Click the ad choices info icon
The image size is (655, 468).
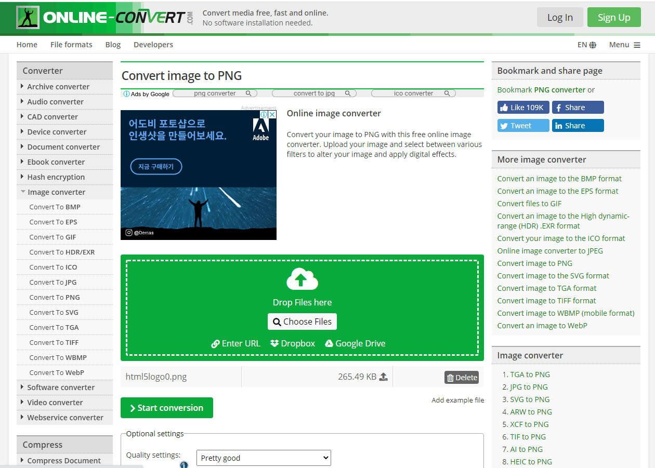(264, 114)
